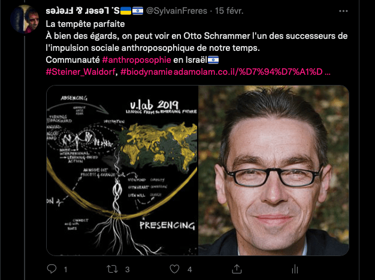Open the 15 févr. timestamp
Image resolution: width=375 pixels, height=280 pixels.
point(229,11)
